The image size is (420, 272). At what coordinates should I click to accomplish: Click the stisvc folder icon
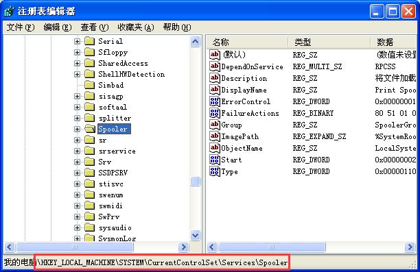(x=89, y=184)
